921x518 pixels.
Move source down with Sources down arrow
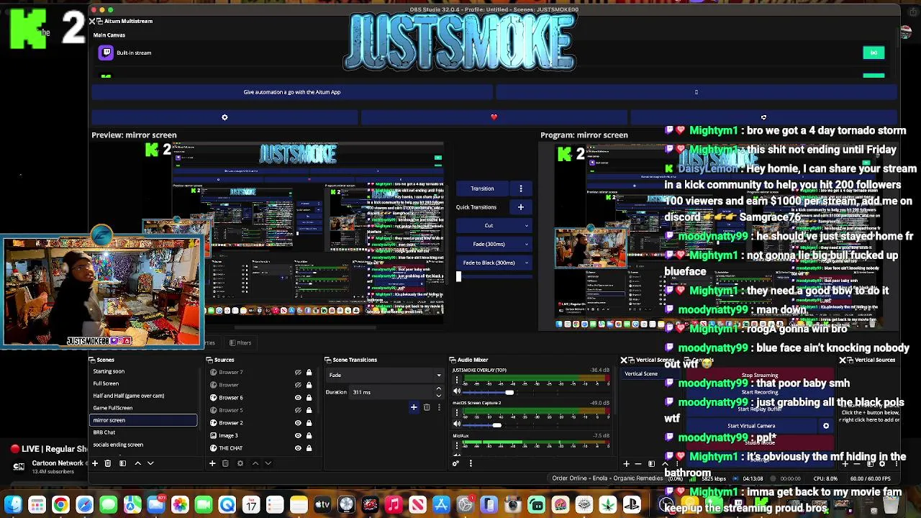tap(268, 463)
